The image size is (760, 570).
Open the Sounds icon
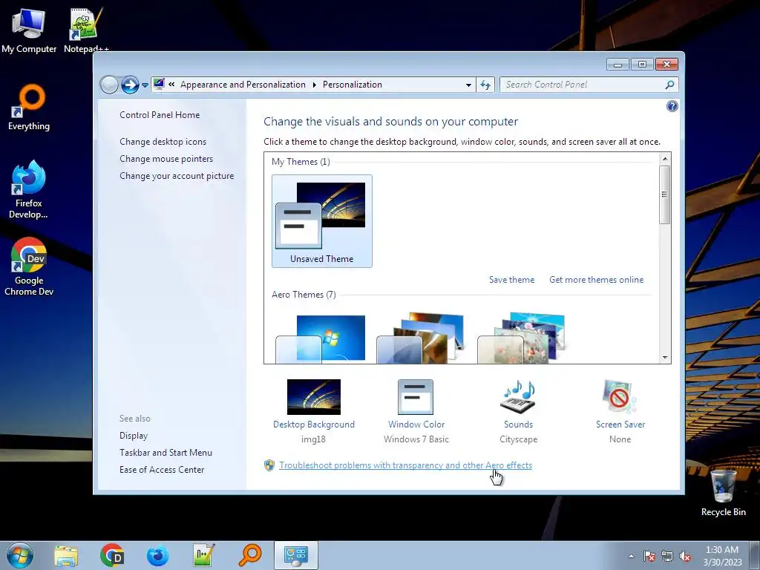[x=517, y=397]
